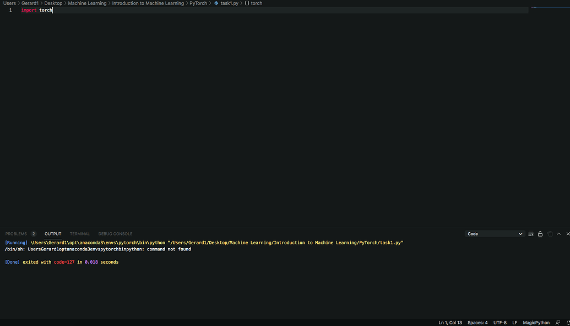This screenshot has width=570, height=326.
Task: Open the log output file icon
Action: point(550,234)
